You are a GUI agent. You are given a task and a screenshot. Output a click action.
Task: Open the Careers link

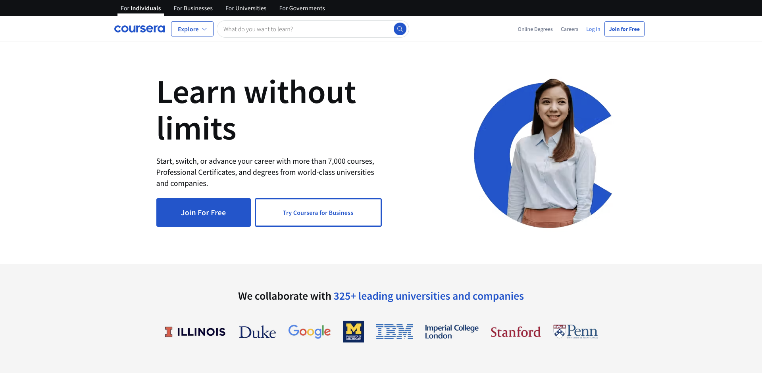click(570, 29)
